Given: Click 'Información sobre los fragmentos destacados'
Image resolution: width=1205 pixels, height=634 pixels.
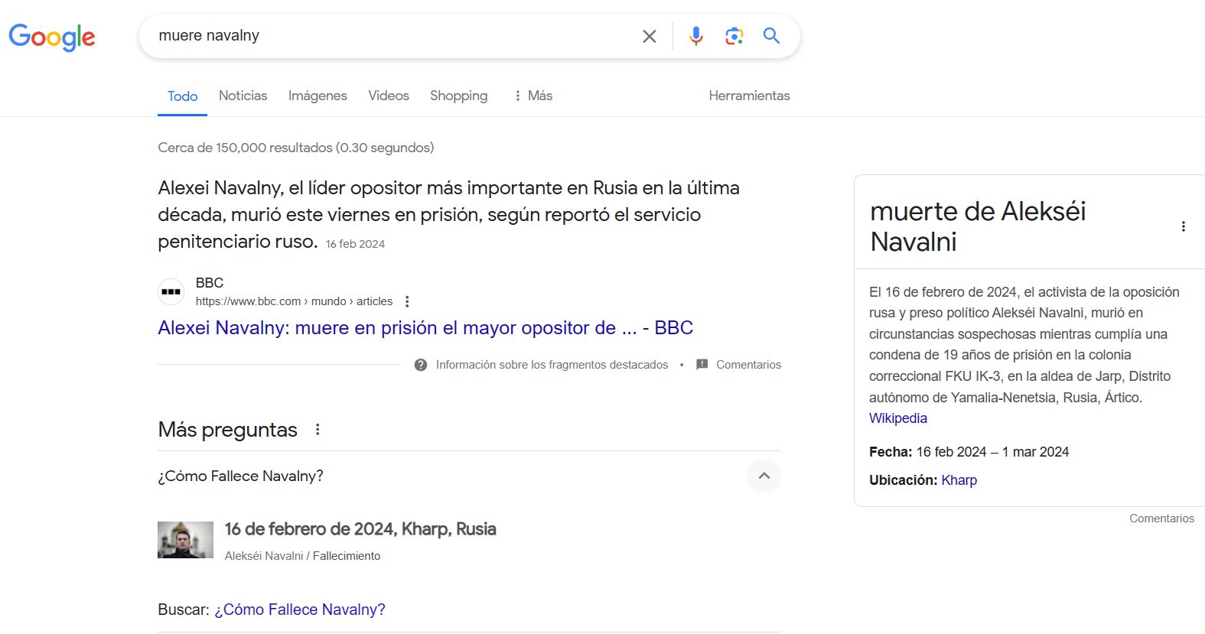Looking at the screenshot, I should (x=552, y=365).
